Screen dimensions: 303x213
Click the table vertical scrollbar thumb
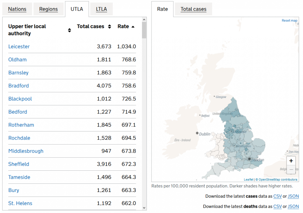click(144, 30)
